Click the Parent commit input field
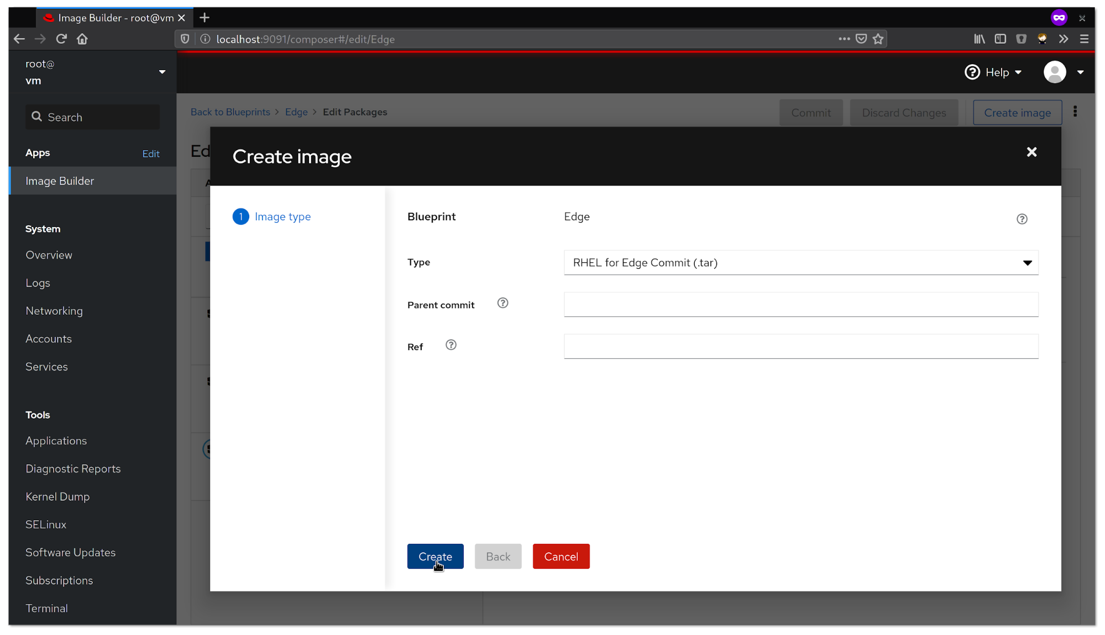Image resolution: width=1105 pixels, height=635 pixels. point(800,305)
